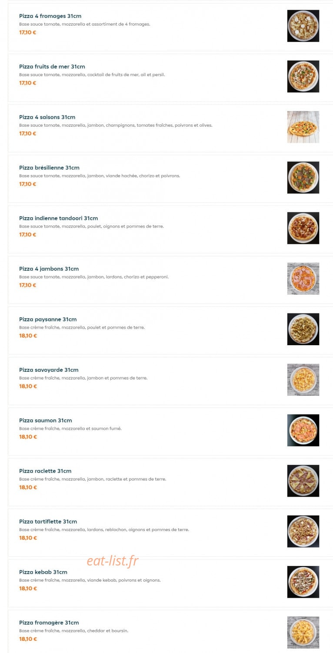View the Pizza fruits de mer image
333x653 pixels.
[x=303, y=77]
